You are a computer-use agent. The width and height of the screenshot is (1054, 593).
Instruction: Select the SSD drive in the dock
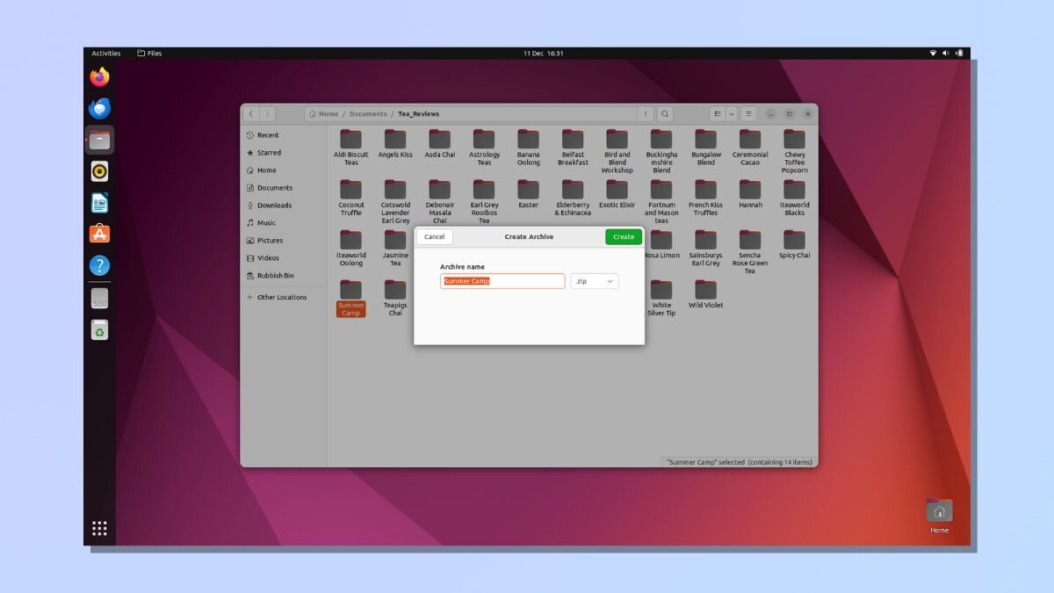[x=99, y=299]
